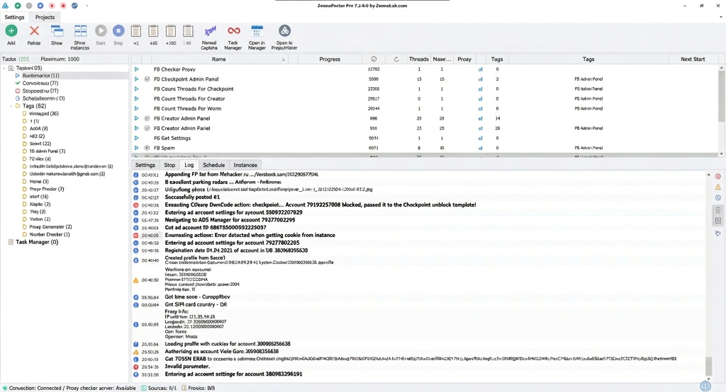726x392 pixels.
Task: Select the Log tab
Action: 189,165
